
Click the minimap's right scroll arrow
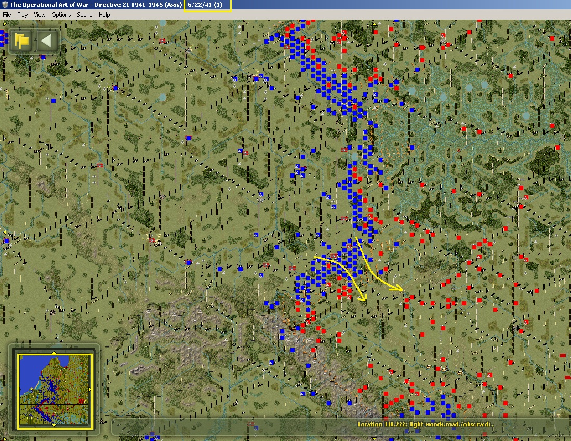(90, 390)
